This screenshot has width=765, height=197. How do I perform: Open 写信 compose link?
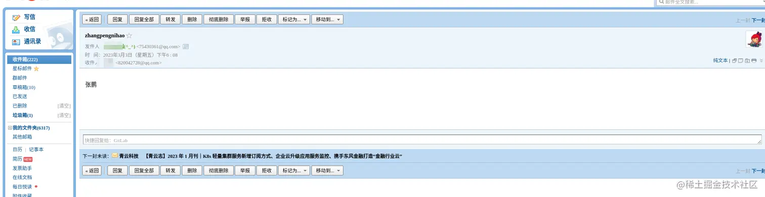click(x=29, y=17)
